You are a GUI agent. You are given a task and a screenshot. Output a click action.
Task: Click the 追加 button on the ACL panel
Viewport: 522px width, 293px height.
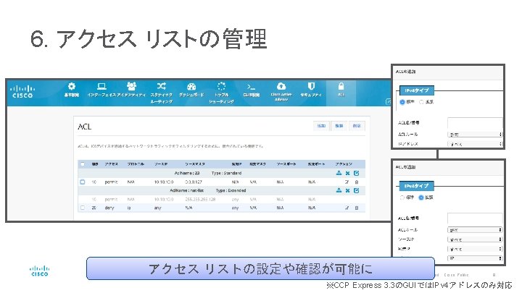tap(321, 126)
